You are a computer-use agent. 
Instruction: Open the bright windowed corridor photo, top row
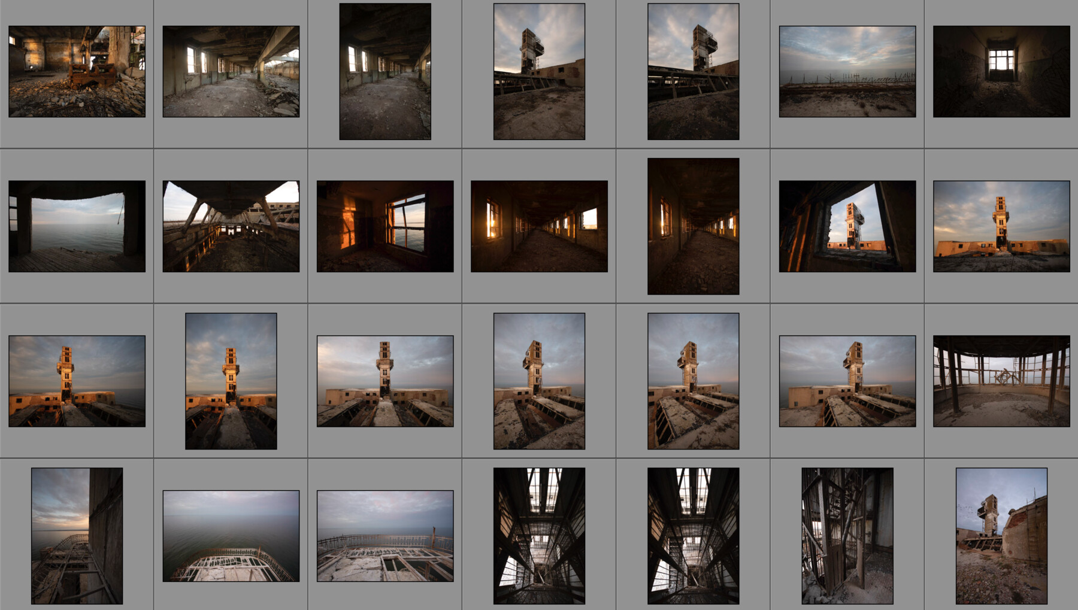point(230,72)
